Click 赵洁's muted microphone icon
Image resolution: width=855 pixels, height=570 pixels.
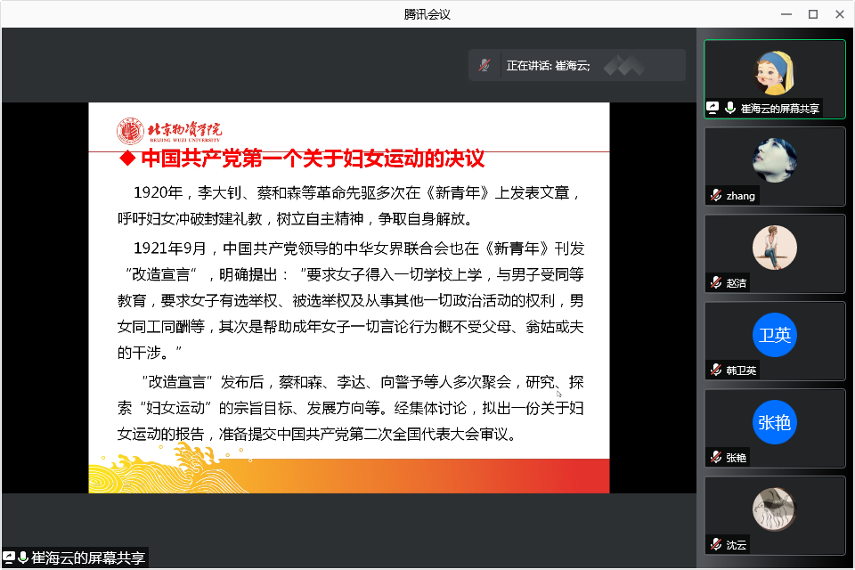click(x=716, y=282)
